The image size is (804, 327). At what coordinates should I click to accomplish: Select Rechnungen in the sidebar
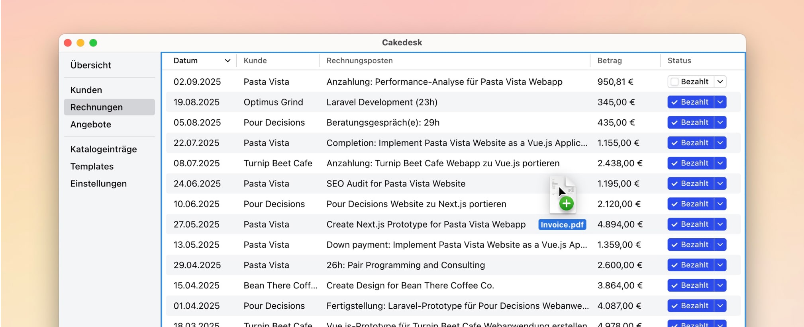coord(109,107)
